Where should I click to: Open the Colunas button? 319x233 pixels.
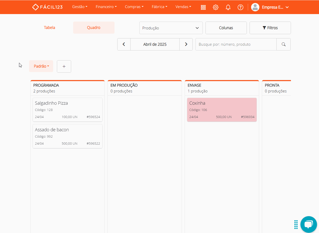[x=226, y=28]
